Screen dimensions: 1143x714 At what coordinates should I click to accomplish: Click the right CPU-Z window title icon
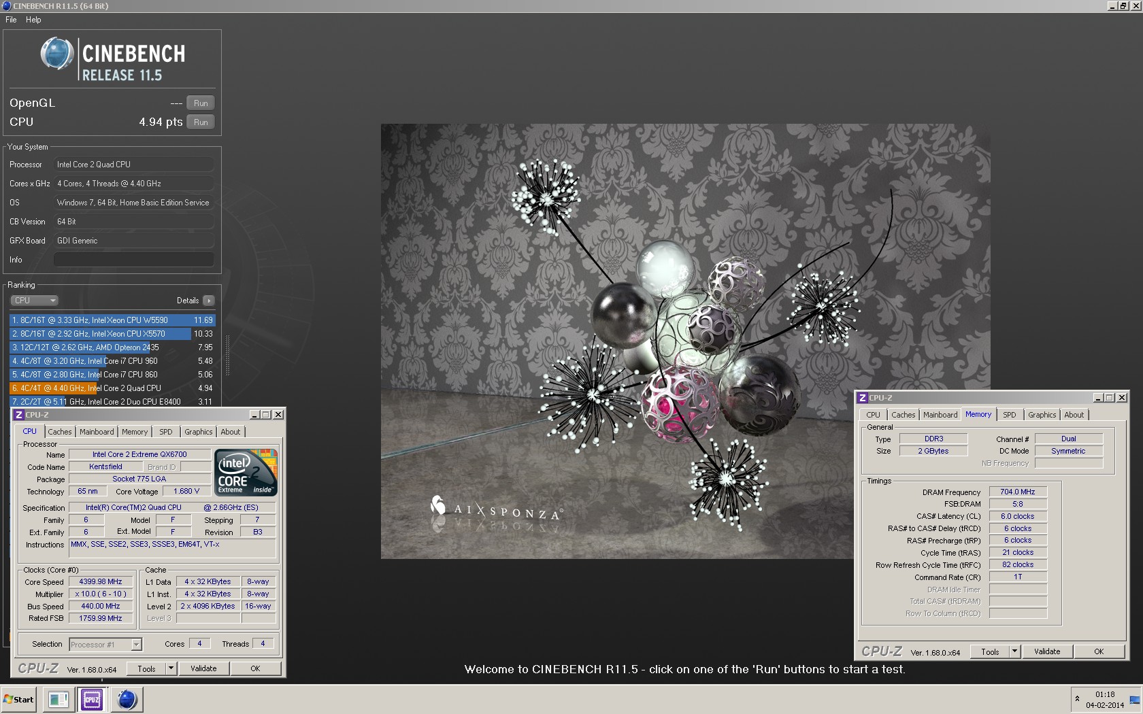[863, 398]
